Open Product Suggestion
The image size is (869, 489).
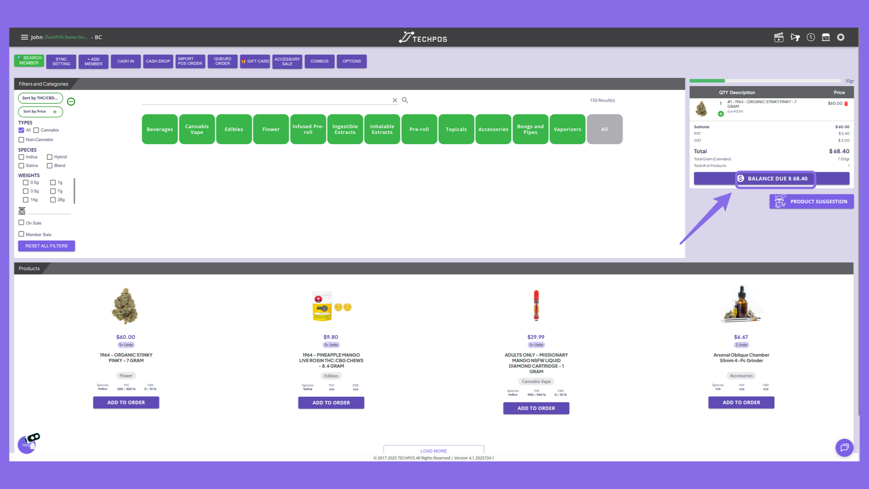[x=812, y=201]
